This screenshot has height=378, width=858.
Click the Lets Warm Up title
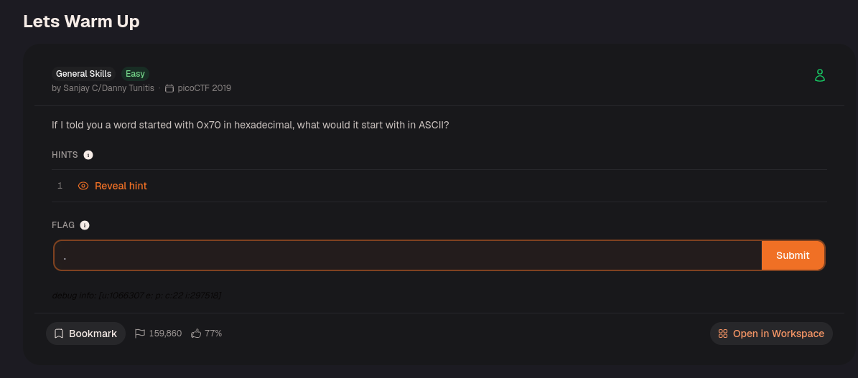click(x=82, y=22)
